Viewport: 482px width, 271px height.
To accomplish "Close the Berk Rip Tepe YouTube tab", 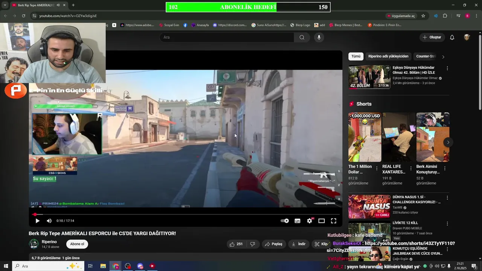I will tap(64, 5).
